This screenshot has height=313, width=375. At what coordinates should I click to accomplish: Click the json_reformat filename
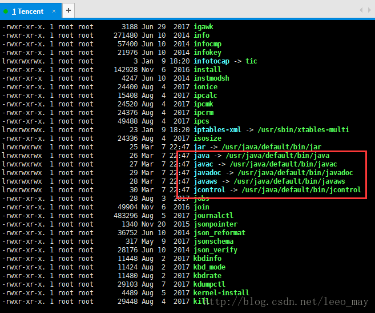tap(219, 233)
